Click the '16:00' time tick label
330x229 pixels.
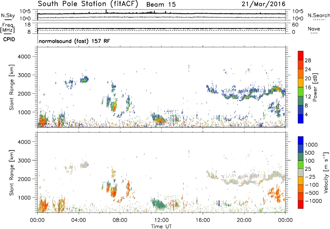coord(203,220)
